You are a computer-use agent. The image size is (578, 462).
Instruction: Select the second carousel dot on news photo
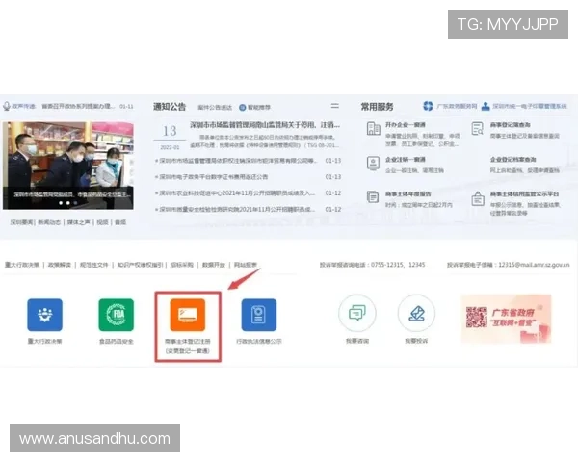click(x=68, y=203)
